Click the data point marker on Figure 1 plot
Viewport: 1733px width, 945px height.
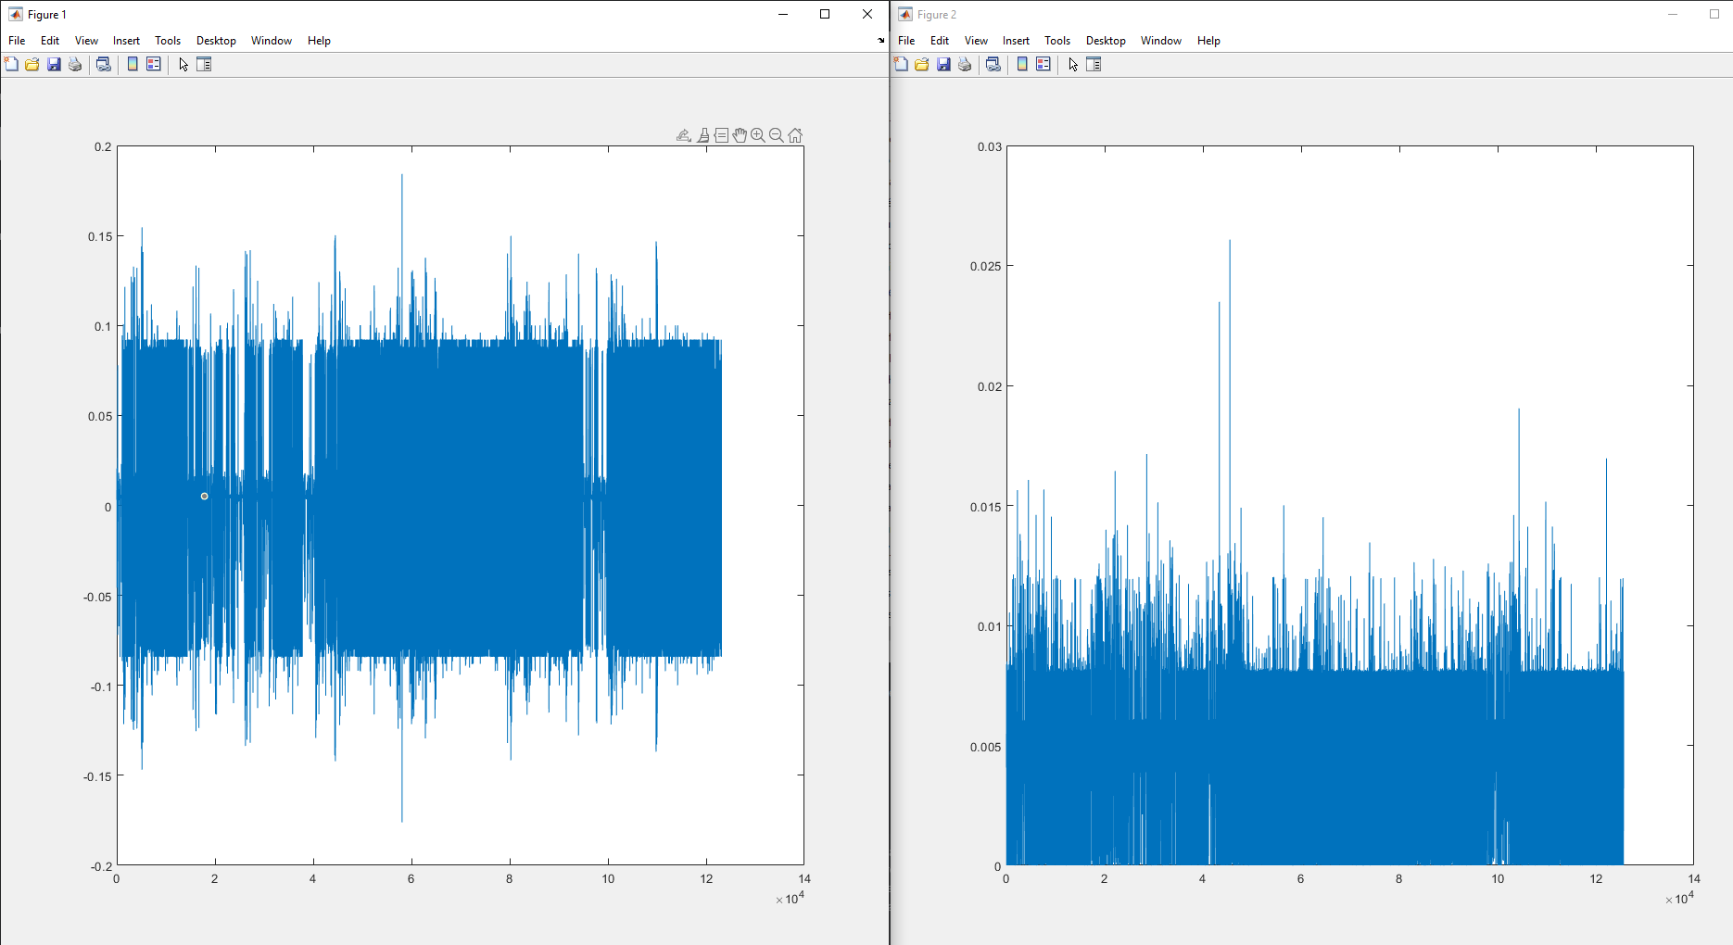coord(204,497)
